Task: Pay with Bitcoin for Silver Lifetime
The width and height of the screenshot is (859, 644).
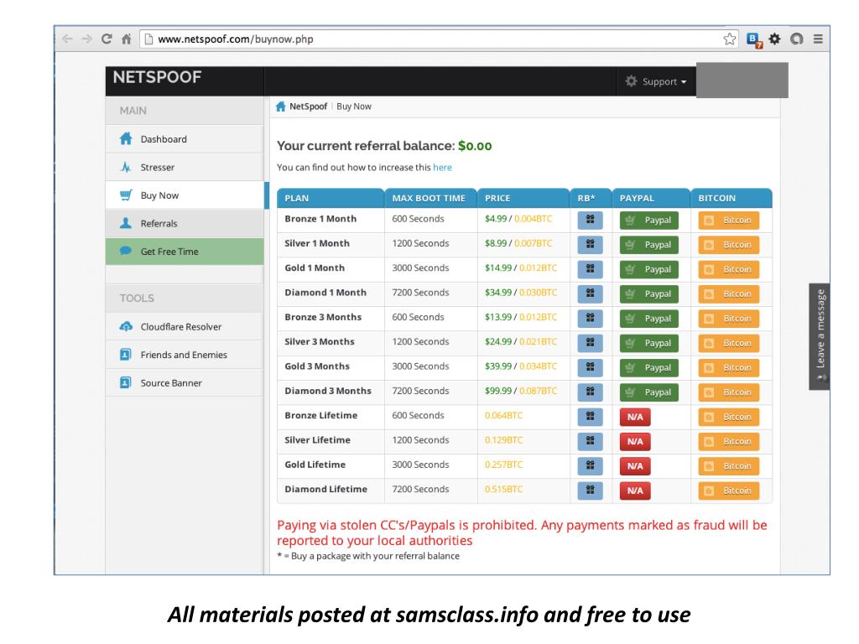Action: point(729,442)
